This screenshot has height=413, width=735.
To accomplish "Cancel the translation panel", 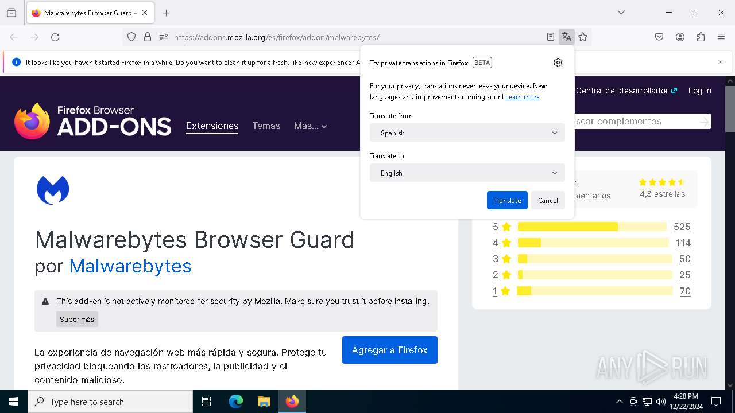I will pos(548,200).
